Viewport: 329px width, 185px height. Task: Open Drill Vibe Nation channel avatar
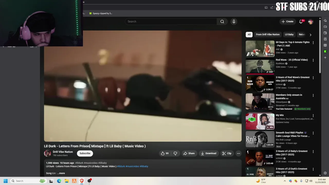point(48,153)
